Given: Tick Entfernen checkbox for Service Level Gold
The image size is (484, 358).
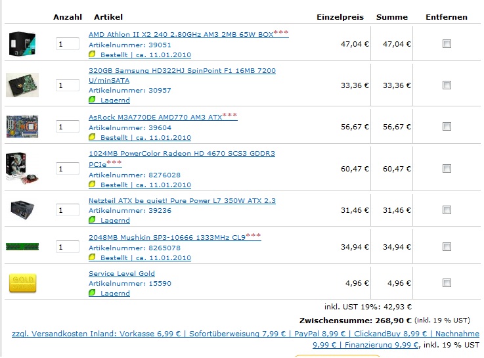Looking at the screenshot, I should [x=447, y=282].
